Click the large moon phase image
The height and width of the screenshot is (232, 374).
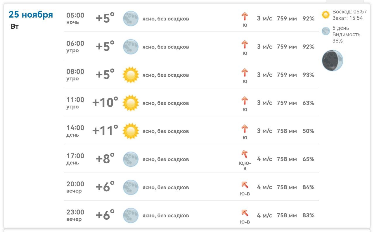click(x=332, y=61)
